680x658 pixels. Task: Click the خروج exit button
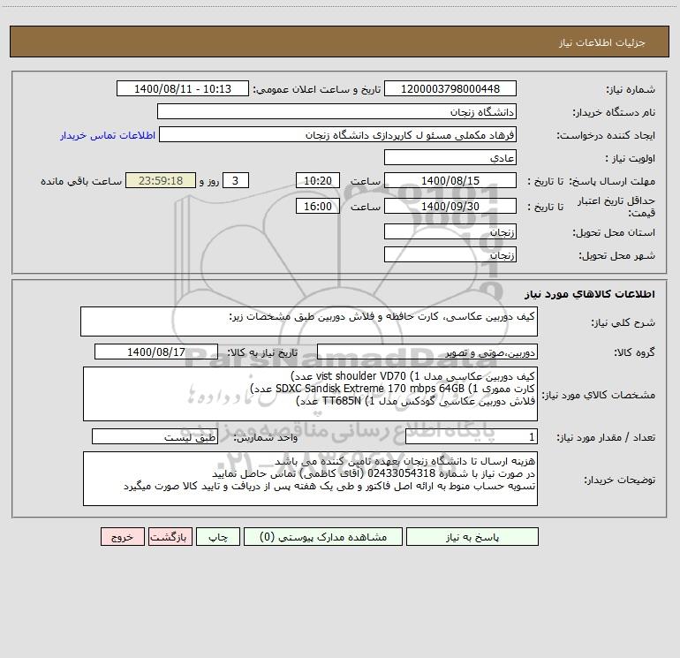click(122, 537)
